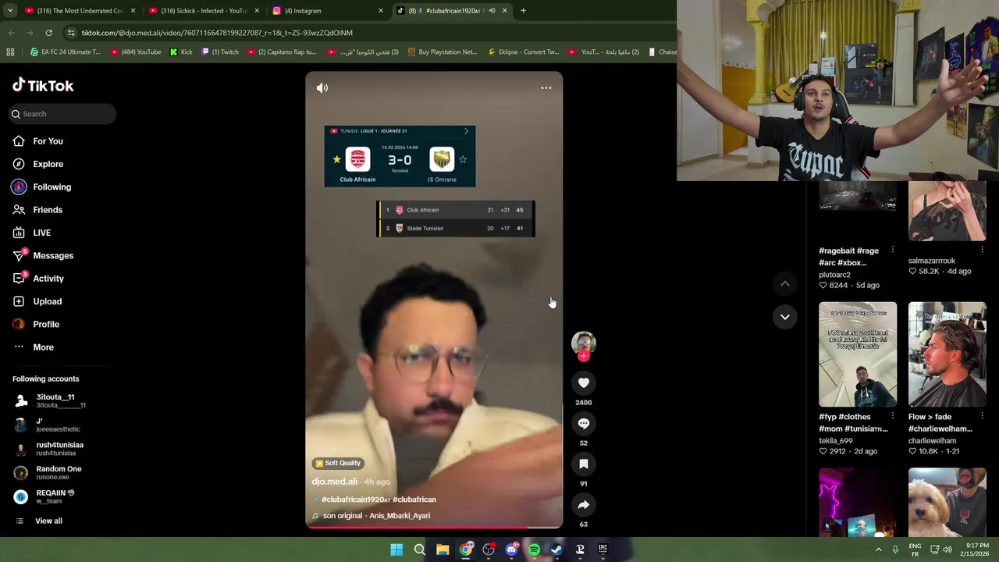
Task: Open the LIVE section
Action: (41, 233)
